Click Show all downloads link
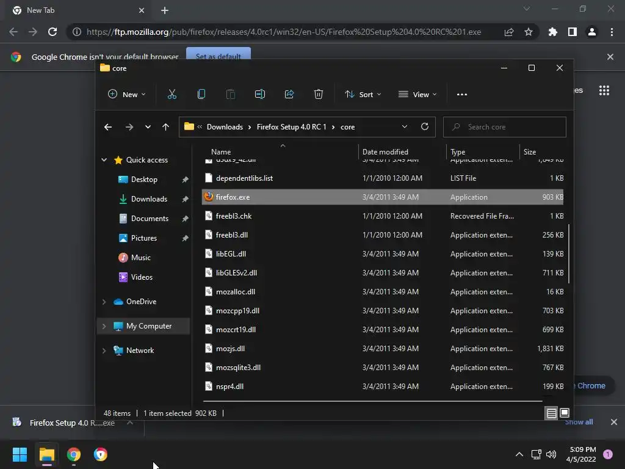Viewport: 625px width, 469px height. 579,422
